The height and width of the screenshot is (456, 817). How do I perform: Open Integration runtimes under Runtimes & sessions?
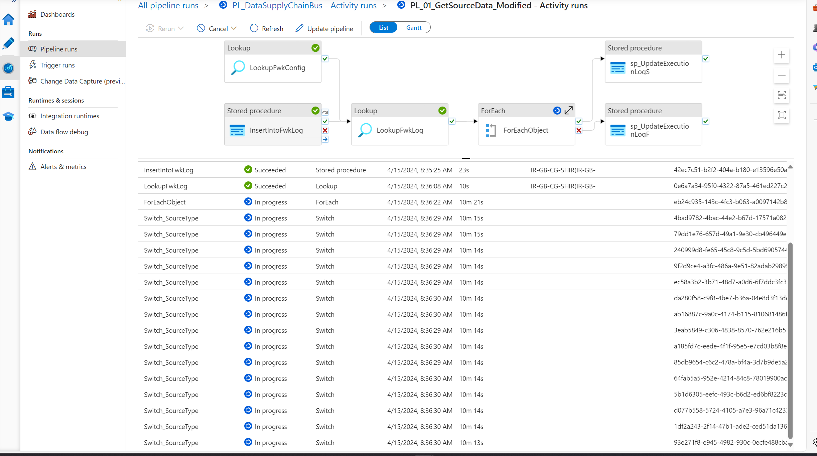[70, 116]
